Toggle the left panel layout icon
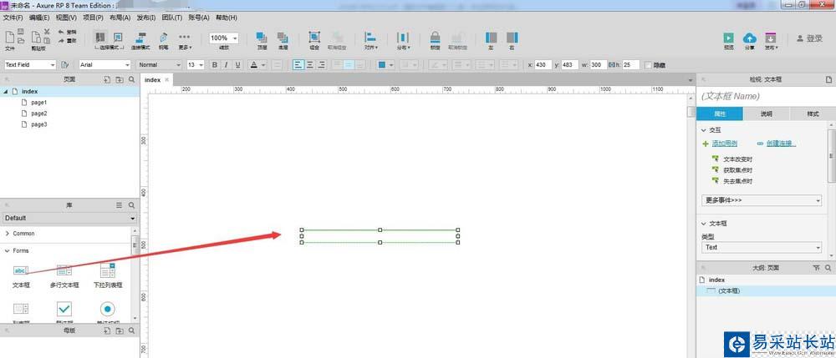Viewport: 836px width, 358px height. [x=491, y=38]
